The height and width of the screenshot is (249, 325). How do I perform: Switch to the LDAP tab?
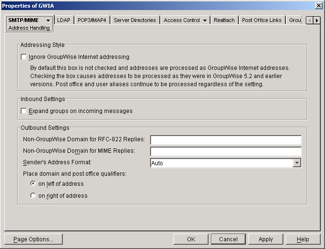tap(63, 20)
